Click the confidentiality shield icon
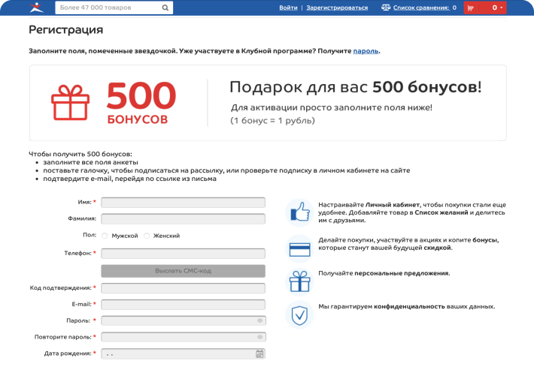 click(300, 314)
